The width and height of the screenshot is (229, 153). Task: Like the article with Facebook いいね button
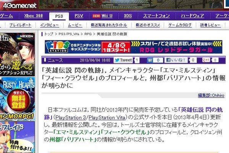176,60
